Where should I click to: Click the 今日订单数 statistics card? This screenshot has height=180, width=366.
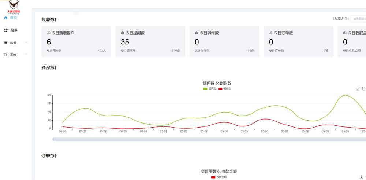tap(298, 42)
